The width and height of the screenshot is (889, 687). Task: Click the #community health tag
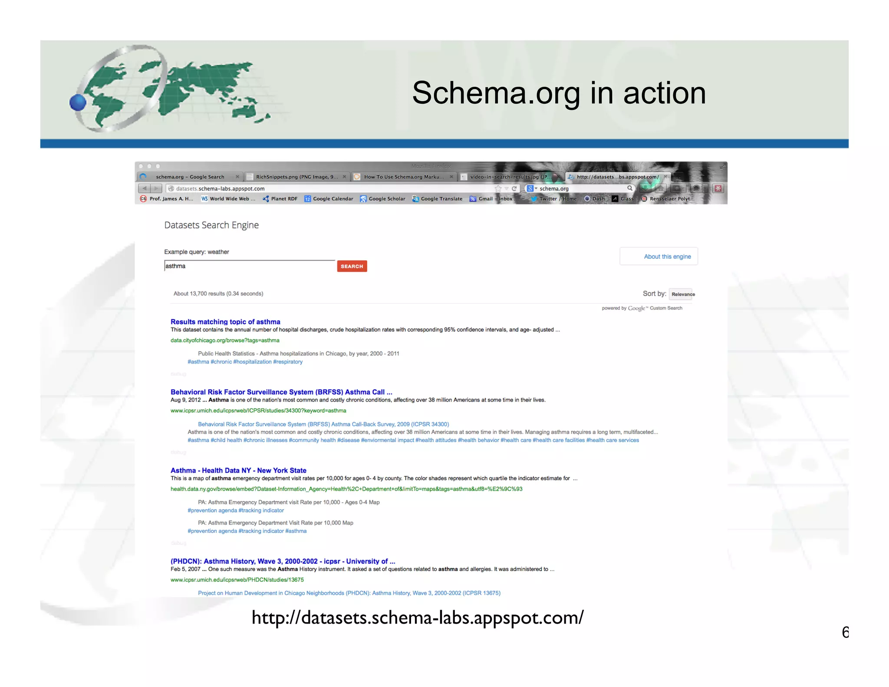point(312,440)
